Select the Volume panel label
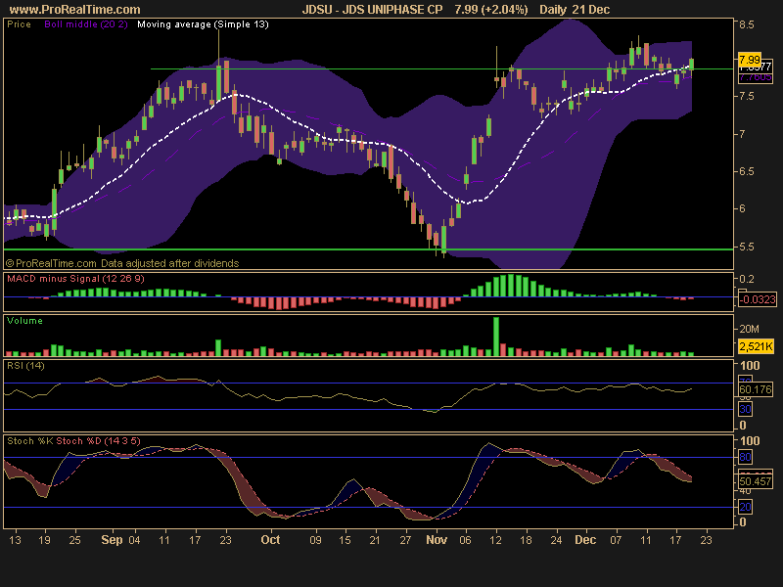Image resolution: width=783 pixels, height=587 pixels. (x=24, y=321)
